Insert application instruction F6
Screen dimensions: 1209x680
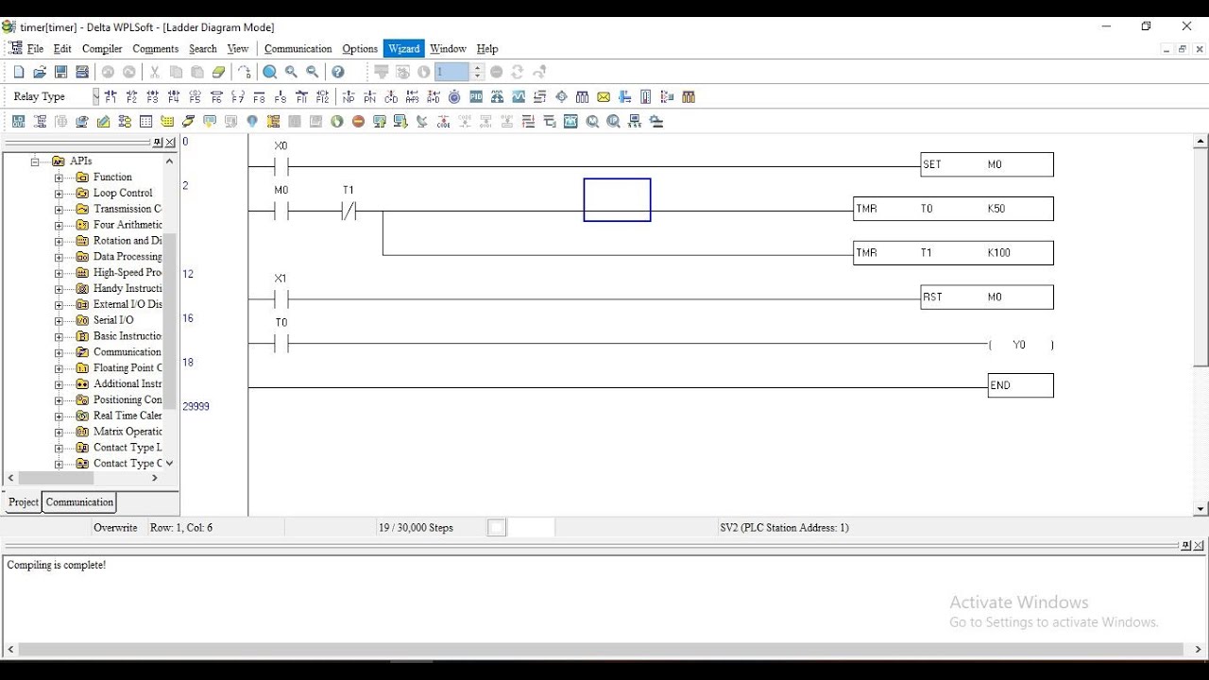(x=216, y=96)
